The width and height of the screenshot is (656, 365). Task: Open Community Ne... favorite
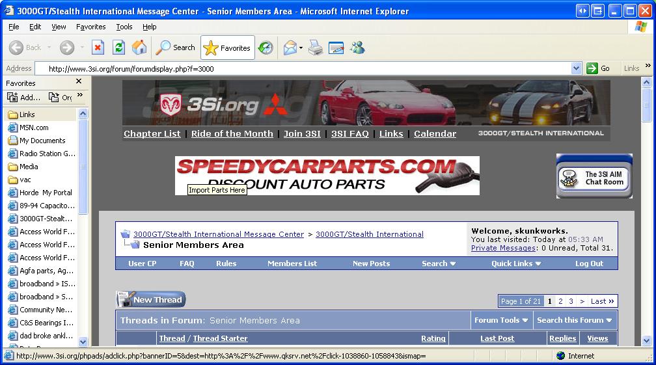[x=41, y=310]
